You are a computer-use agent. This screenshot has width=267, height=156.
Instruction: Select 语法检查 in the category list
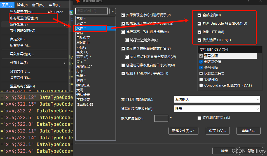96,95
